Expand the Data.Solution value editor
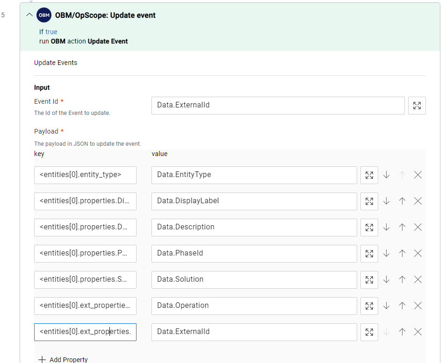Image resolution: width=446 pixels, height=363 pixels. [x=369, y=279]
